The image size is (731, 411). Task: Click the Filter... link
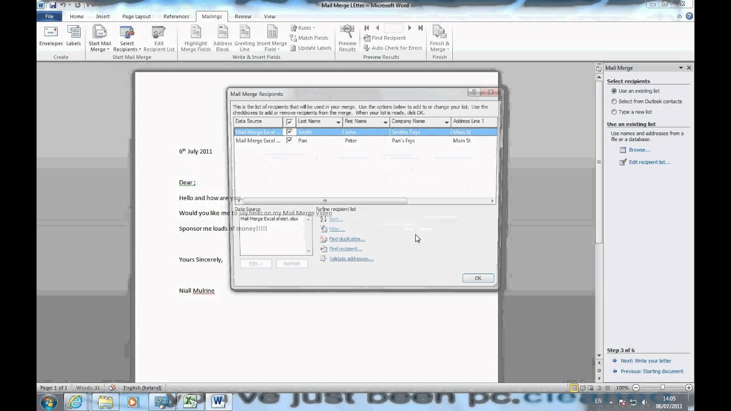337,229
